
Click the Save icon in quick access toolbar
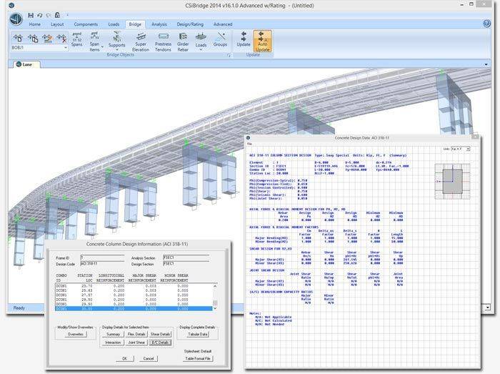[31, 15]
